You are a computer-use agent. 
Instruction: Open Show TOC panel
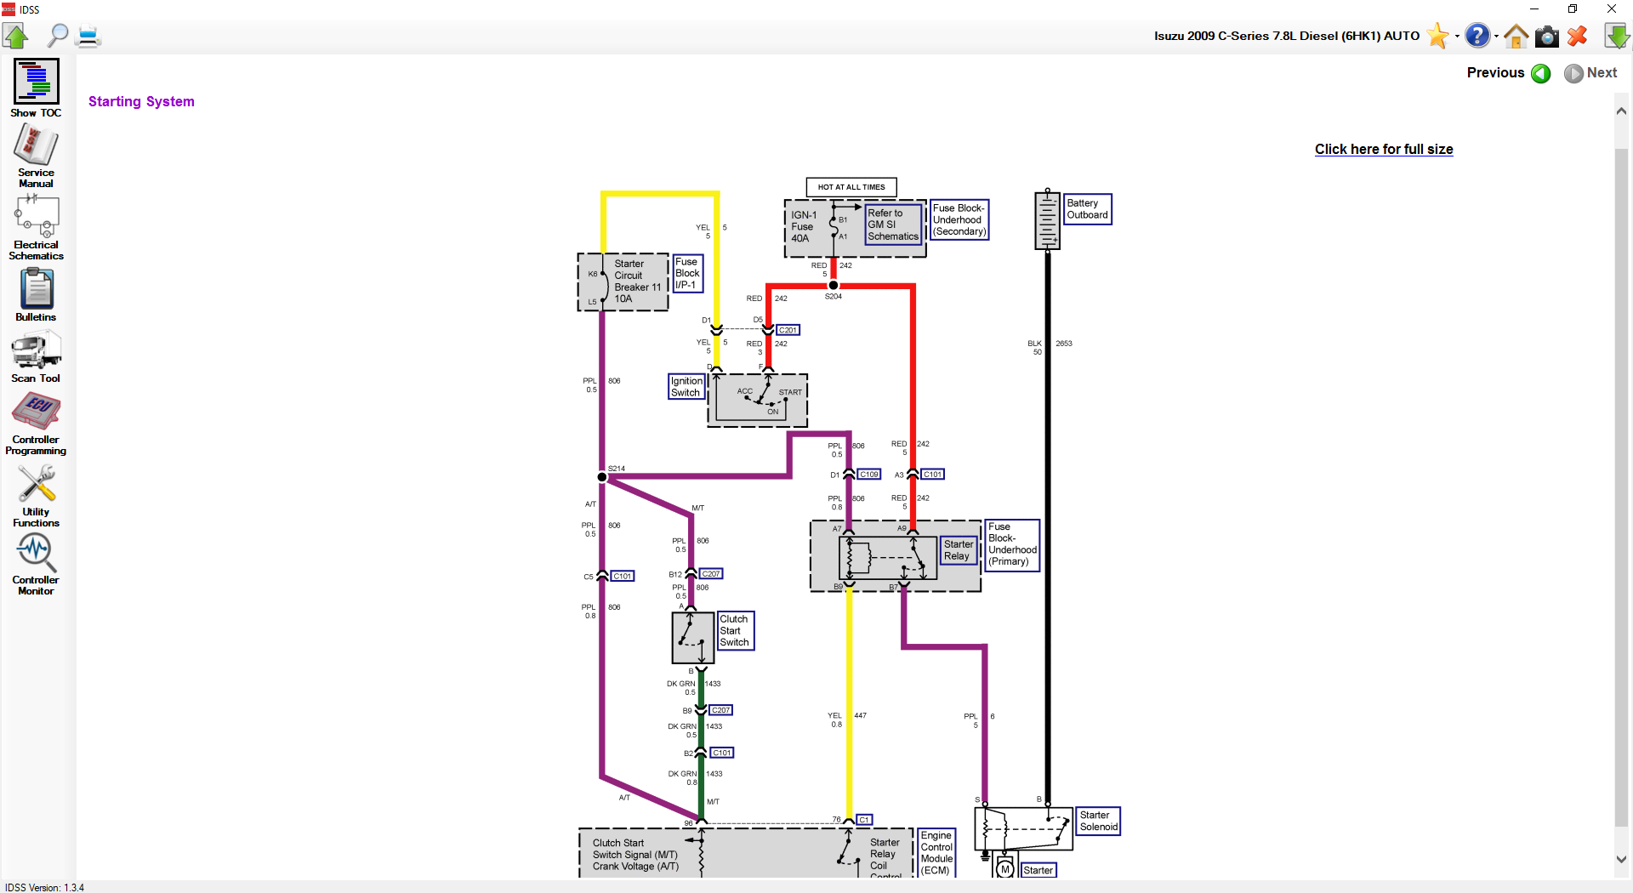(x=36, y=88)
